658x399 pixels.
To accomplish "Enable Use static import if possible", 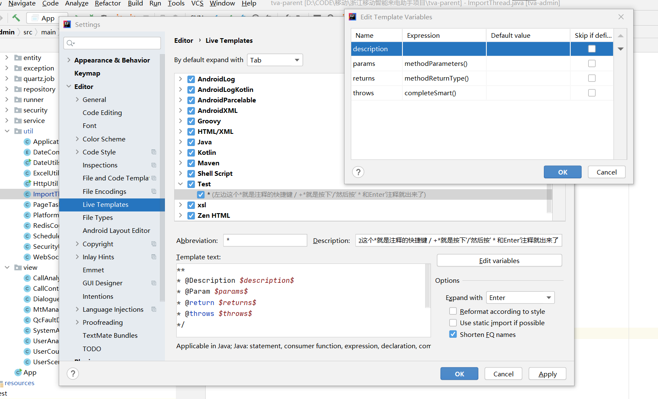I will [453, 323].
